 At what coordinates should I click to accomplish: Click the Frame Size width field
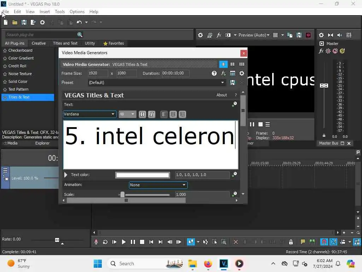pos(98,73)
